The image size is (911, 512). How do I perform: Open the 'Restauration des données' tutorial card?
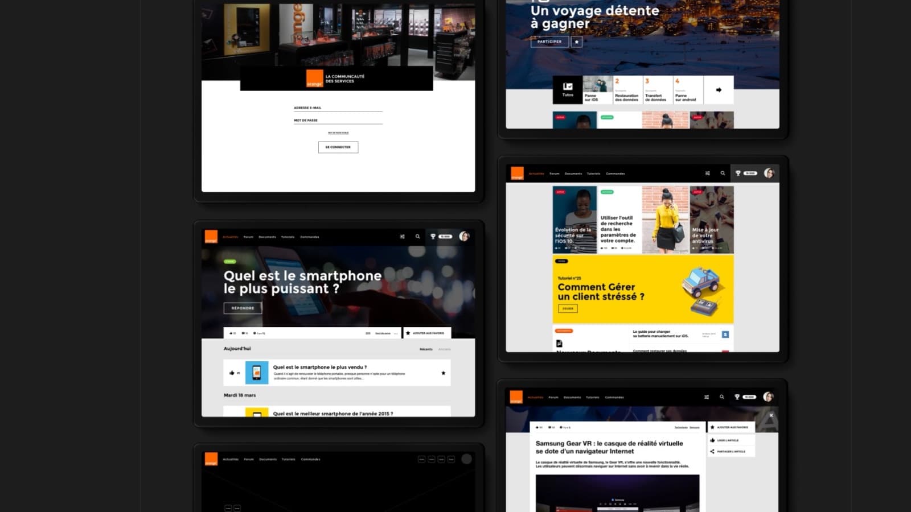pos(627,90)
